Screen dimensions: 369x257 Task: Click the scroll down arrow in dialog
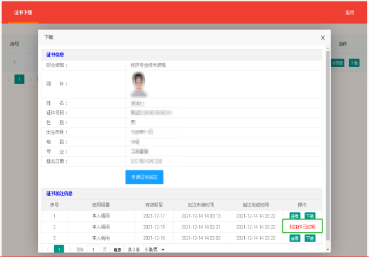point(328,249)
